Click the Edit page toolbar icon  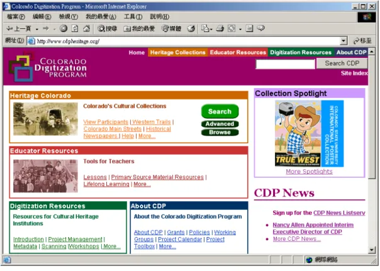pyautogui.click(x=232, y=28)
